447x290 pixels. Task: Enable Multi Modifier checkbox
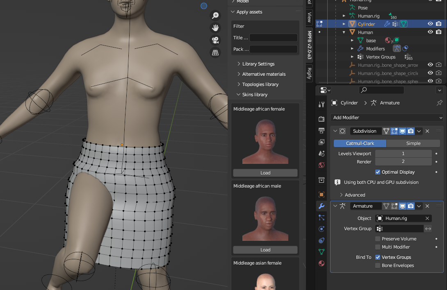point(378,247)
